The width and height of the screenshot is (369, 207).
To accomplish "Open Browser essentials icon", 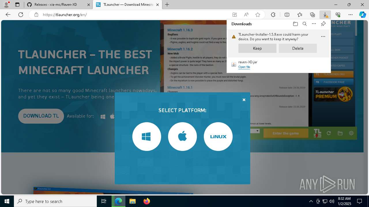I will click(338, 15).
